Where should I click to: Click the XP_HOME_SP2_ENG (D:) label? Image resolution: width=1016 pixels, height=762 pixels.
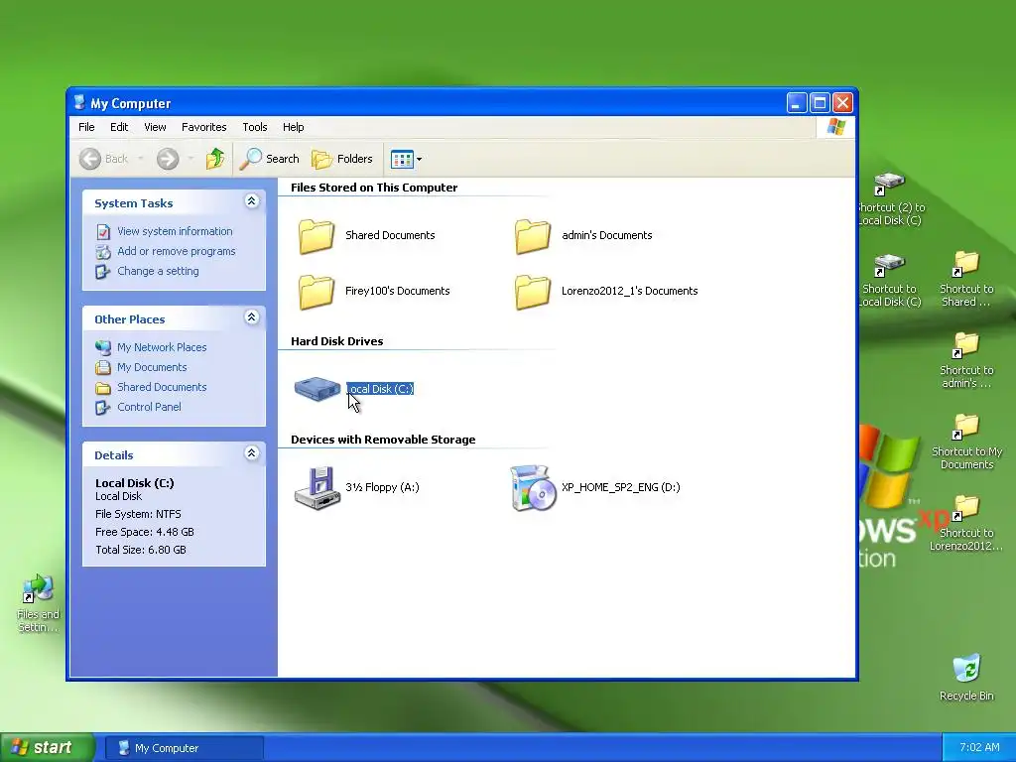pos(621,487)
